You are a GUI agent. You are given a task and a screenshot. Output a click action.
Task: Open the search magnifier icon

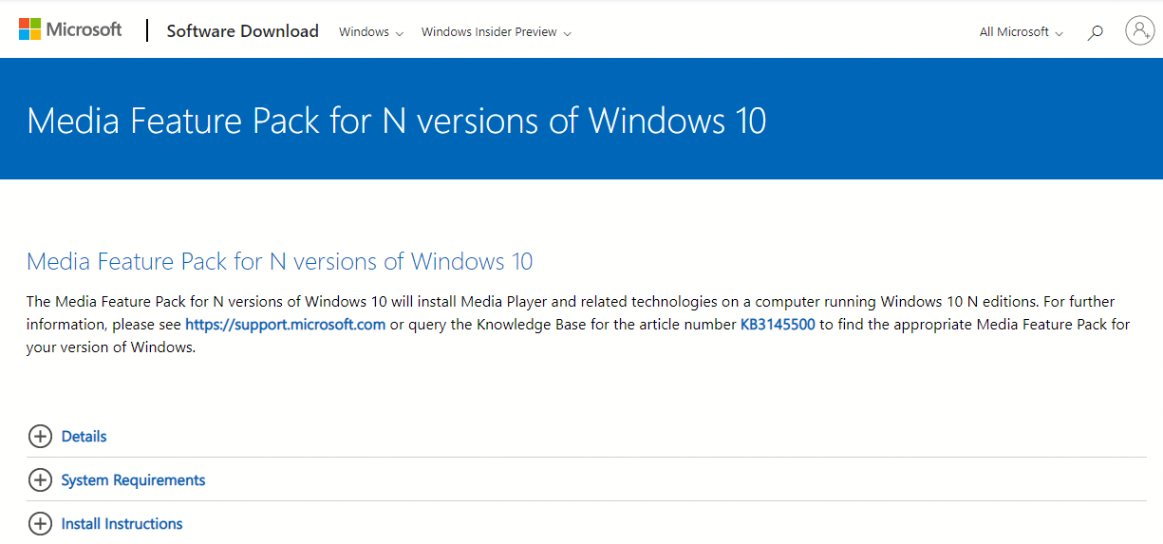1096,32
